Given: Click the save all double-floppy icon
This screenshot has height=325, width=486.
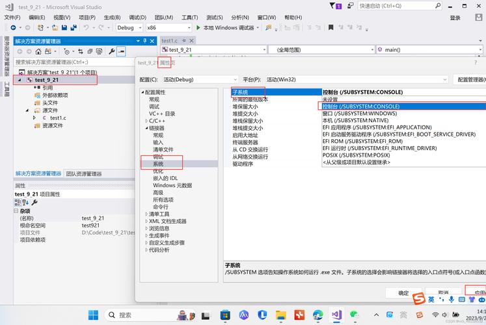Looking at the screenshot, I should [74, 27].
